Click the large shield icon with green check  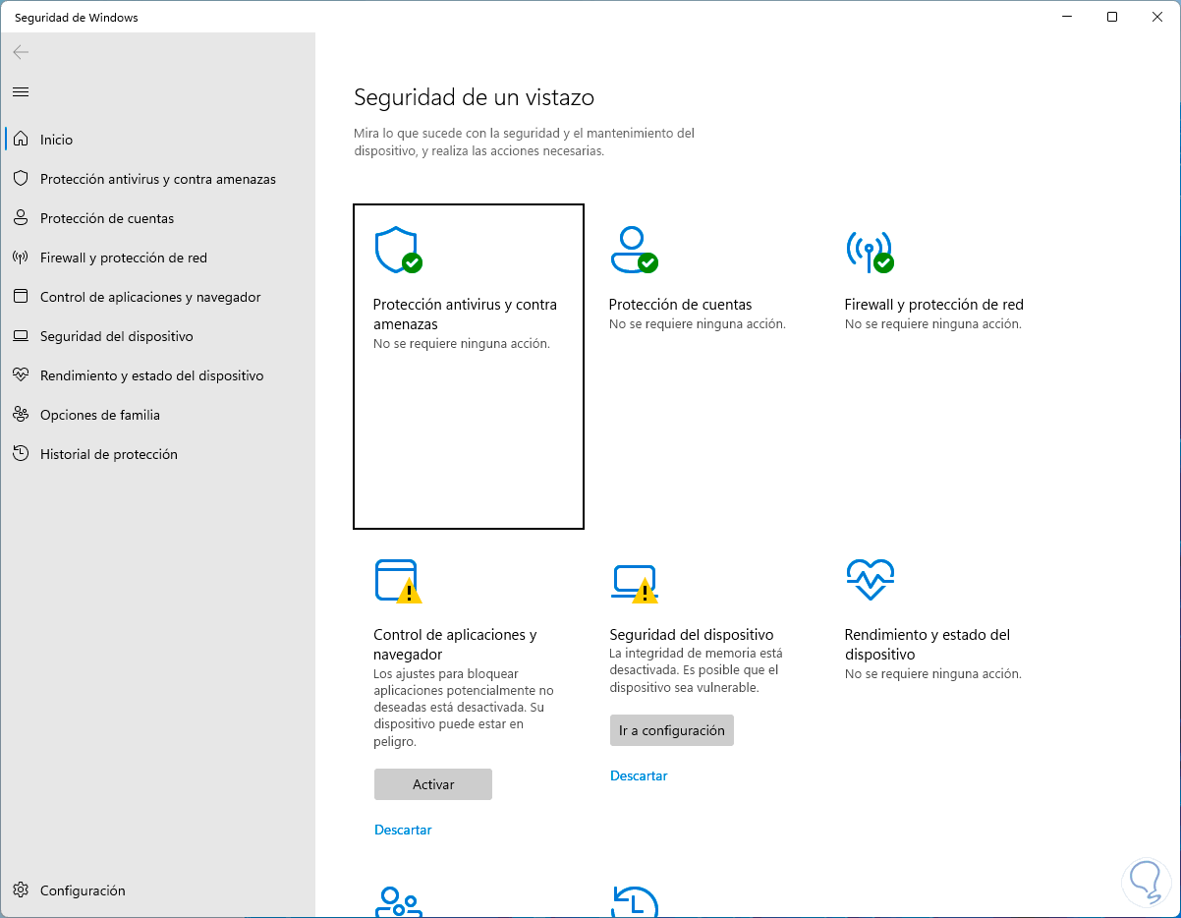click(398, 251)
